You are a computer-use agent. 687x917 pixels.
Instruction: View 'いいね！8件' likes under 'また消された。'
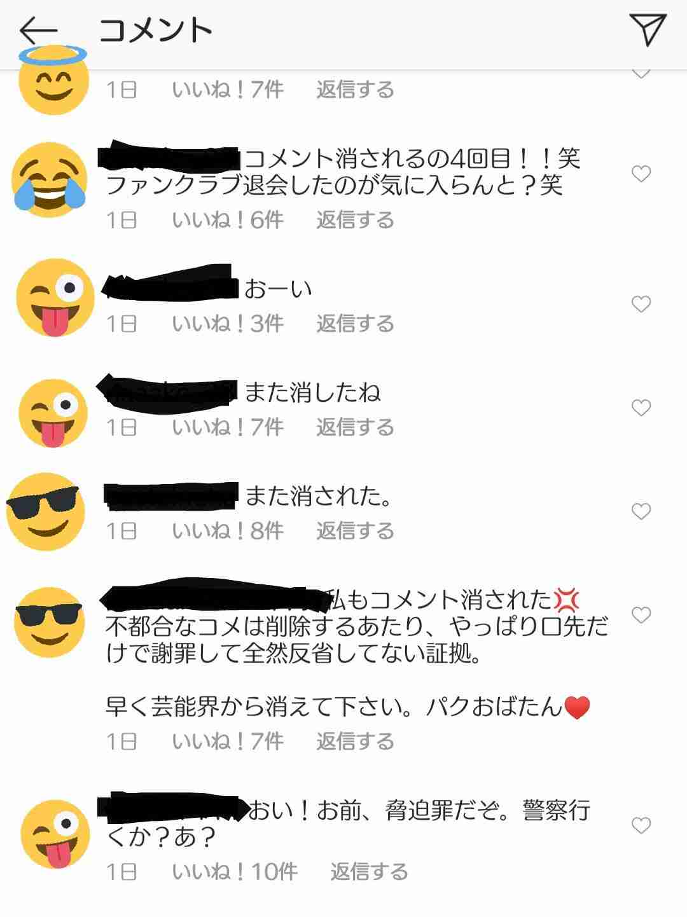point(228,531)
